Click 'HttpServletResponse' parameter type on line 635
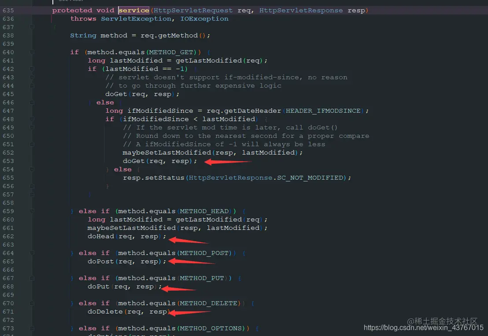This screenshot has width=488, height=336. click(x=301, y=10)
